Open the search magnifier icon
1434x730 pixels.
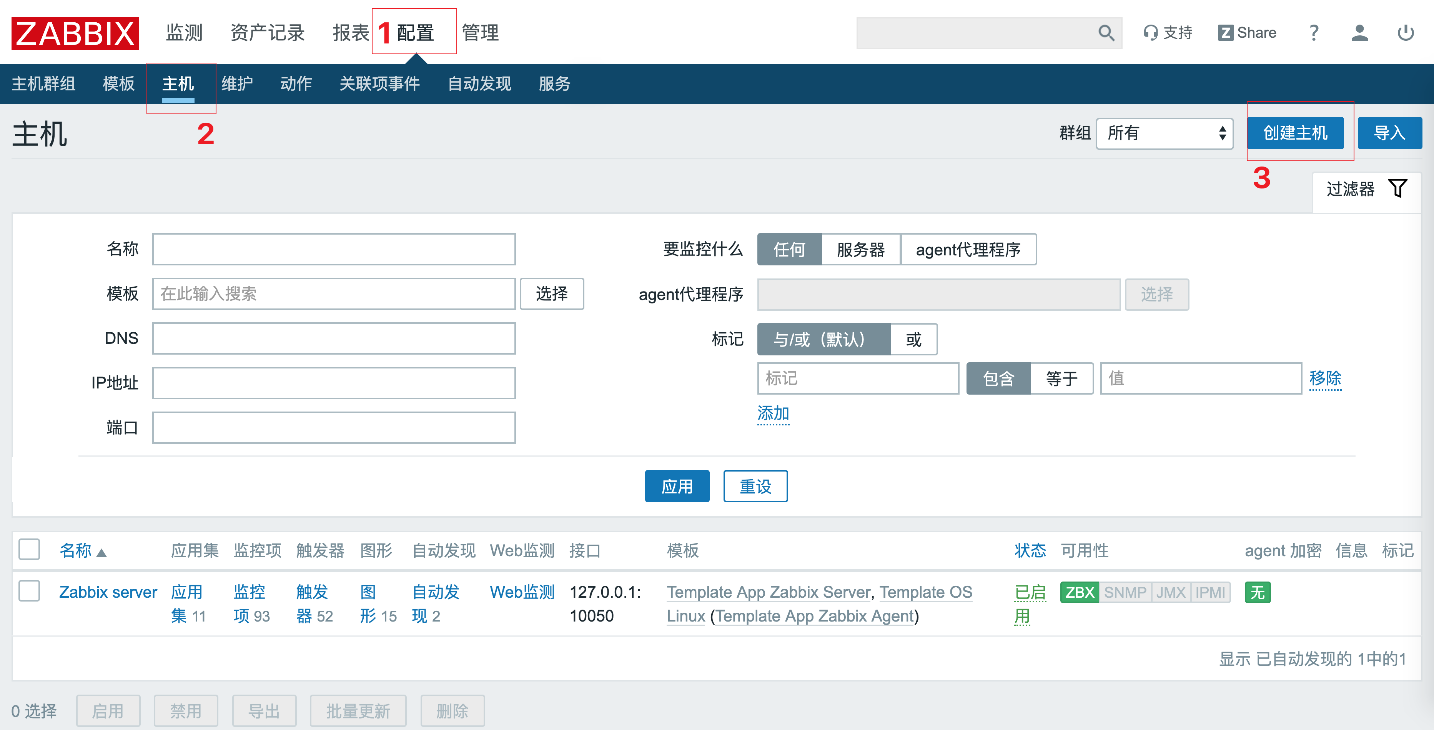1107,33
